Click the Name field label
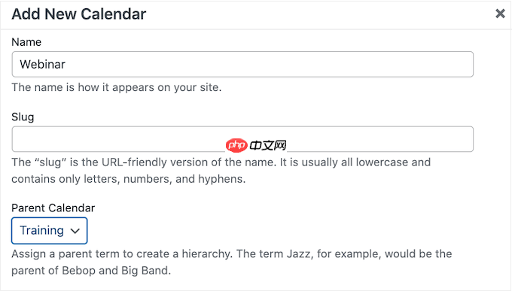 pyautogui.click(x=26, y=42)
